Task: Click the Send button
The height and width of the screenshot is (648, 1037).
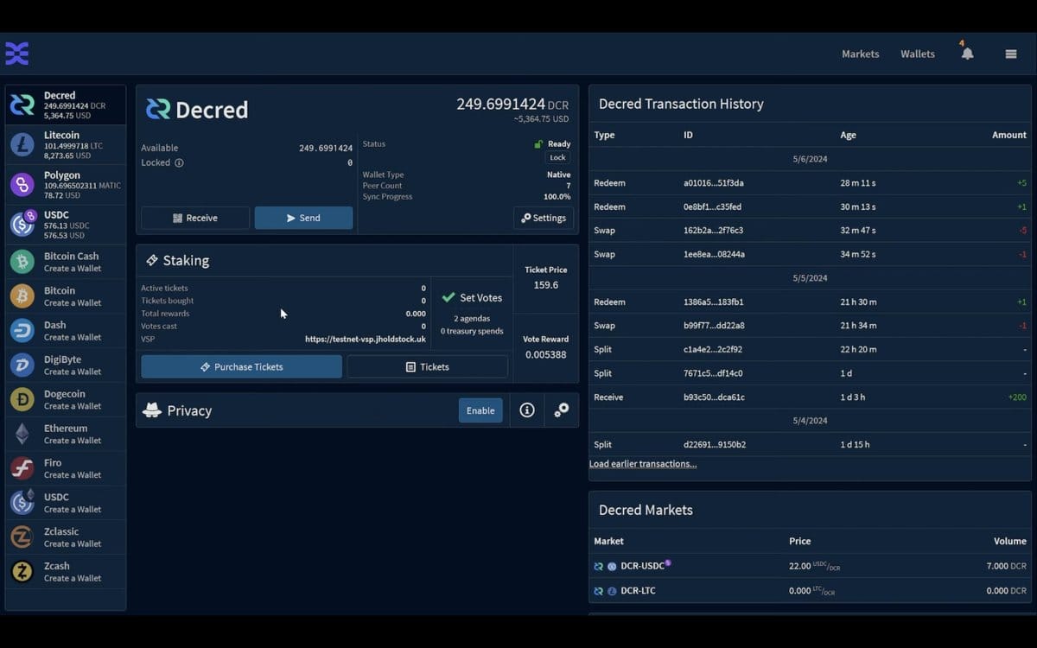Action: click(303, 218)
